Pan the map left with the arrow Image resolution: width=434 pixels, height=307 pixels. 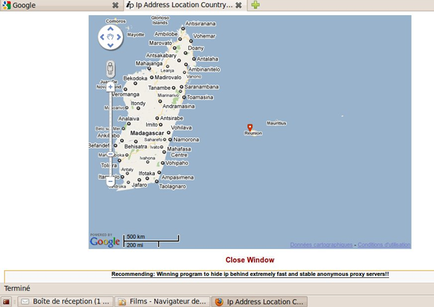point(102,37)
